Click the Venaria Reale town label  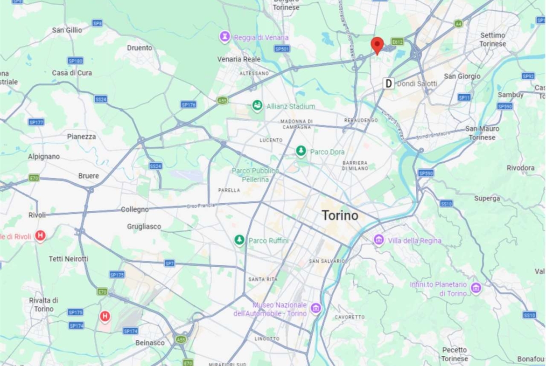point(239,59)
